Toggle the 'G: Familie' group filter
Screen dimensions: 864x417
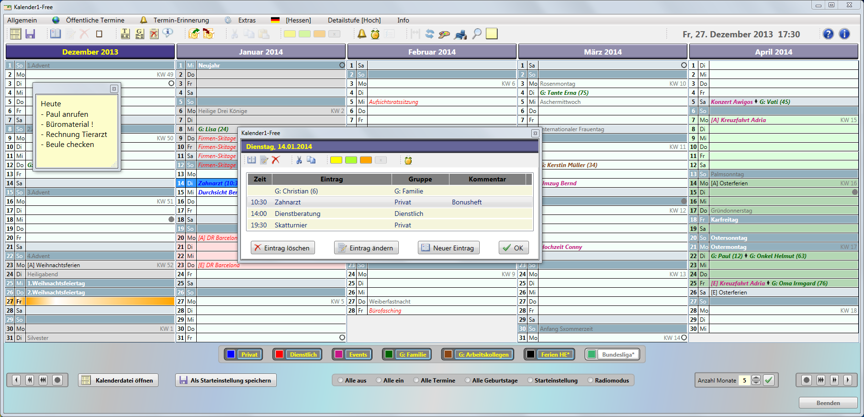tap(407, 355)
